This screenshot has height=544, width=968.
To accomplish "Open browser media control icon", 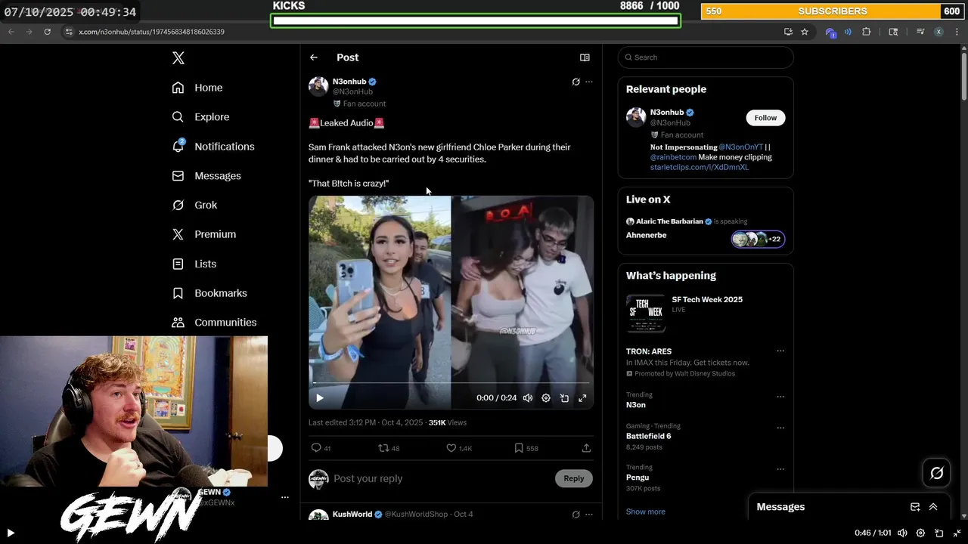I will click(x=920, y=32).
